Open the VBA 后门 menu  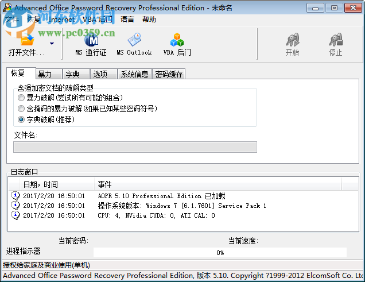click(x=98, y=20)
